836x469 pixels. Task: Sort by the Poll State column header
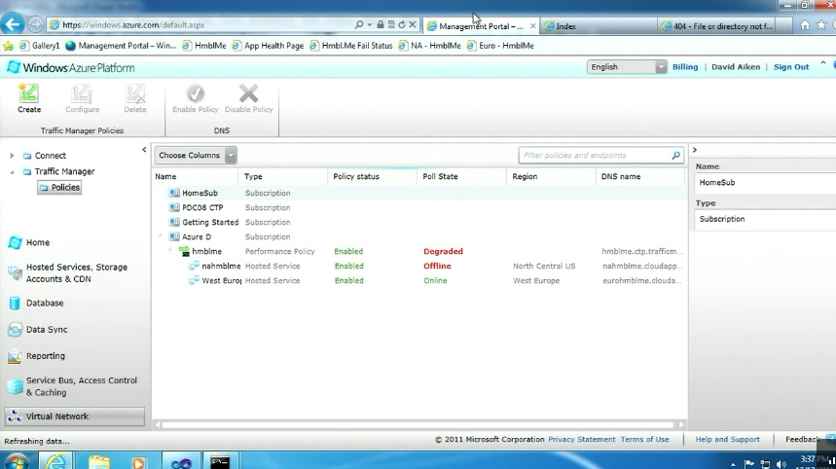460,176
